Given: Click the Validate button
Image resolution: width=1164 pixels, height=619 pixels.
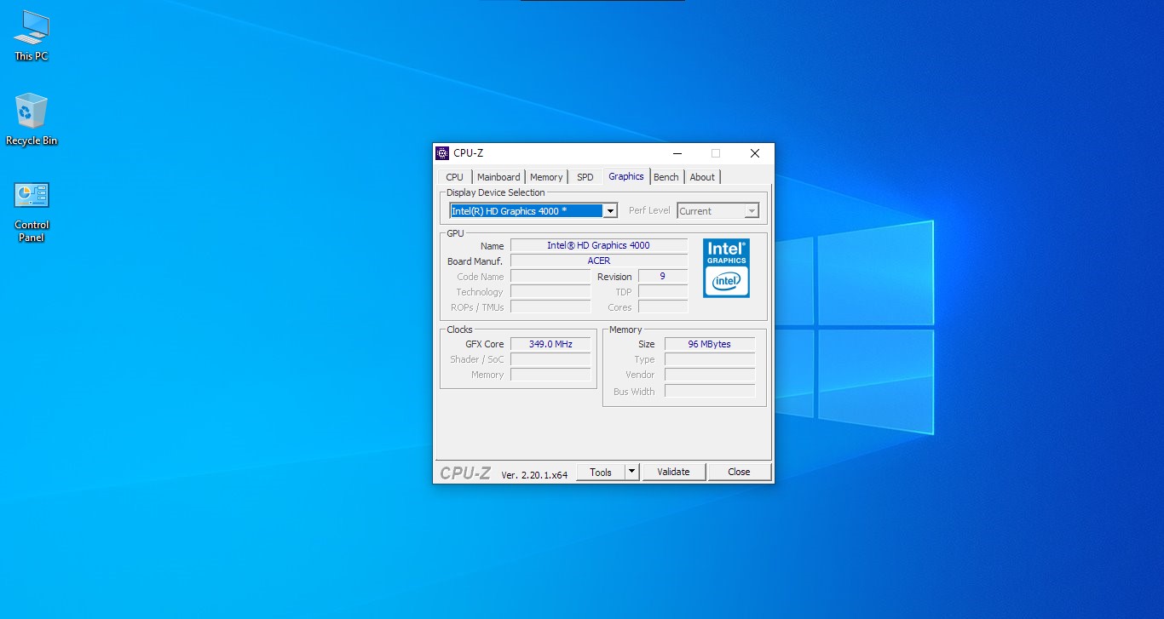Looking at the screenshot, I should pyautogui.click(x=673, y=472).
